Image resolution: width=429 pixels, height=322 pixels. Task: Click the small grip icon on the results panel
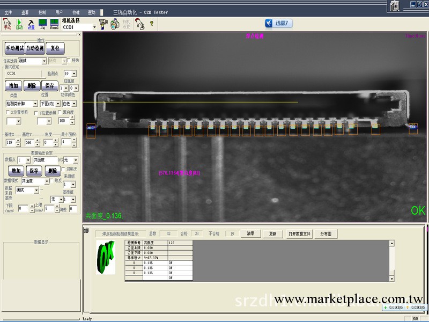86,231
